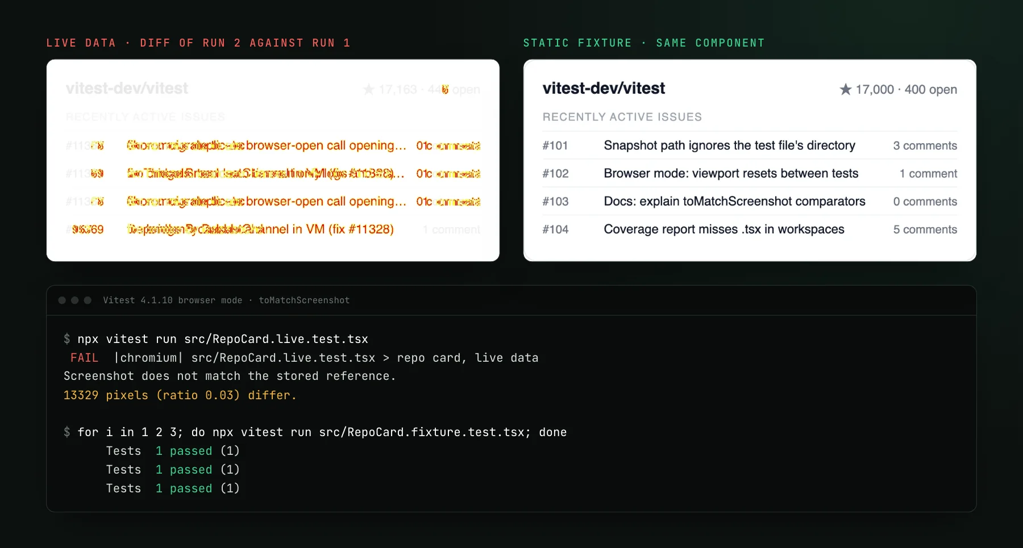Screen dimensions: 1023x548
Task: Click the middle gray terminal window dot
Action: 74,300
